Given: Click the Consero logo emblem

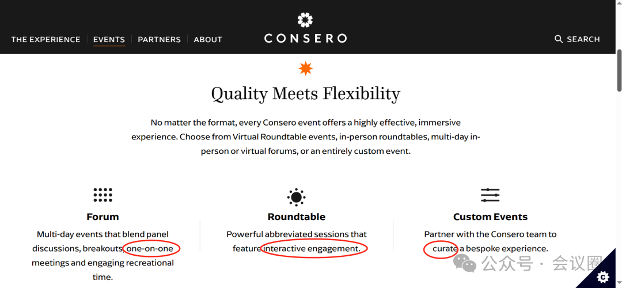Looking at the screenshot, I should point(305,20).
